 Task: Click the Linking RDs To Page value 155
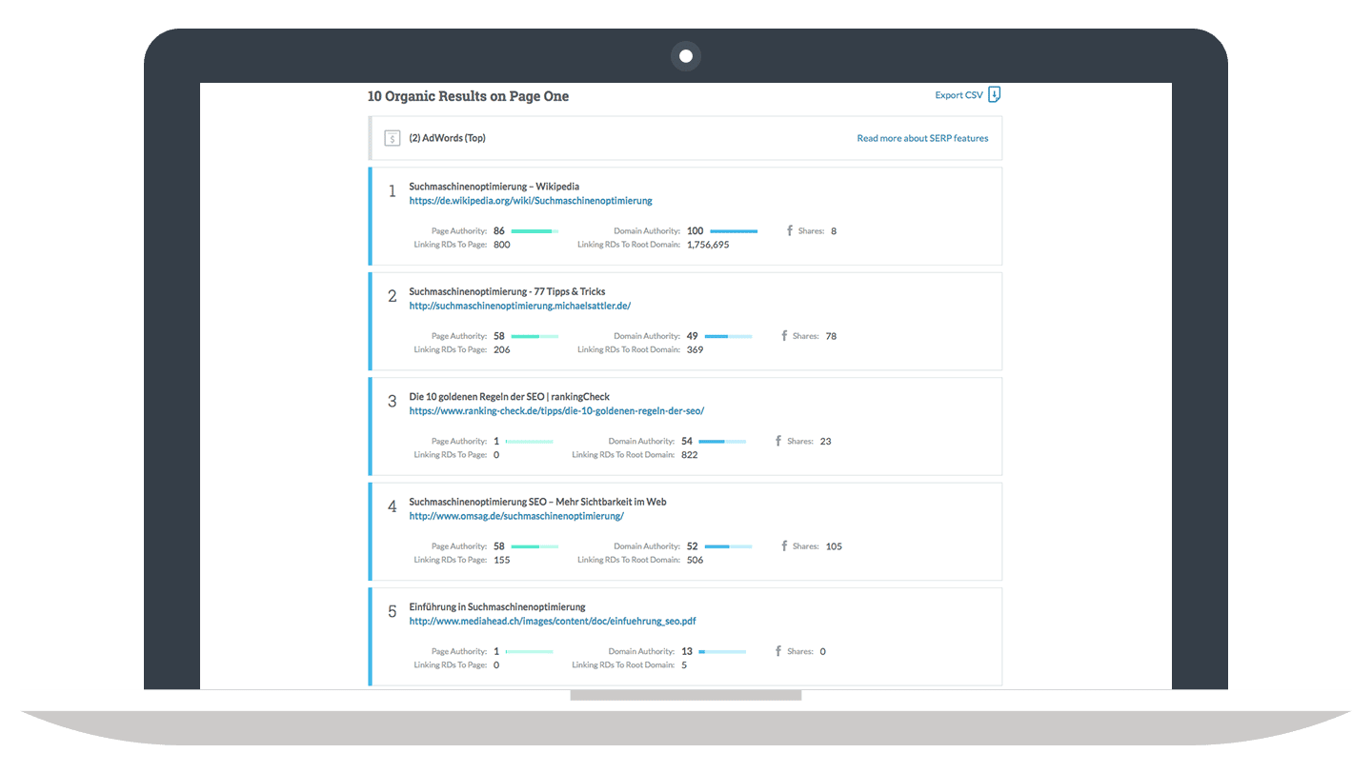click(502, 560)
